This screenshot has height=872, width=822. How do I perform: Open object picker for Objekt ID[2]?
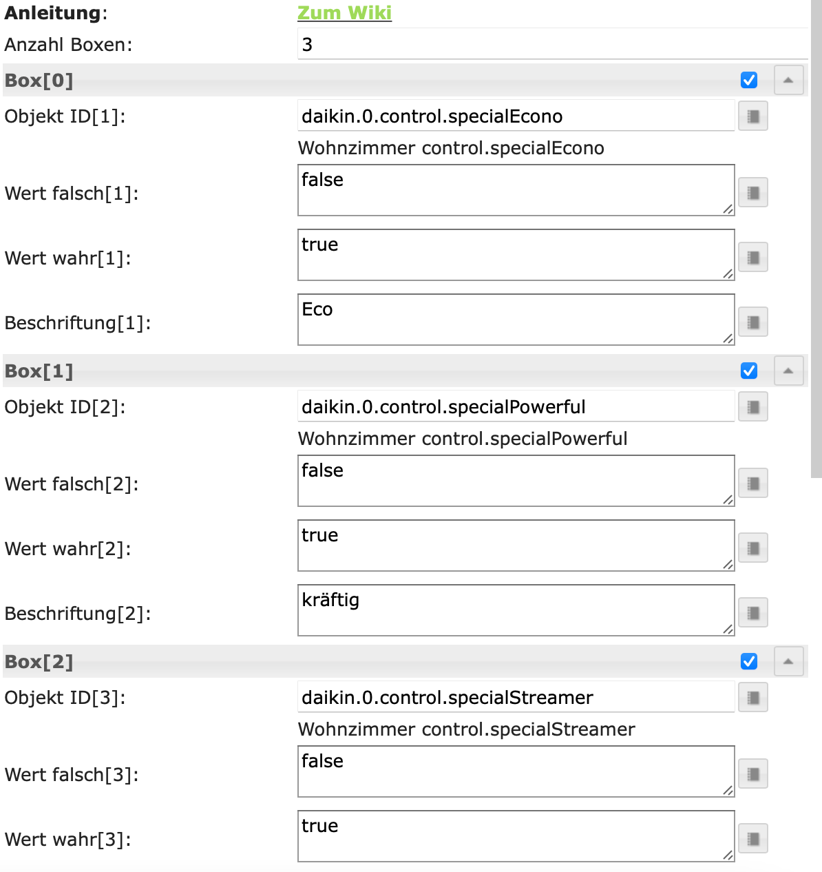point(752,407)
